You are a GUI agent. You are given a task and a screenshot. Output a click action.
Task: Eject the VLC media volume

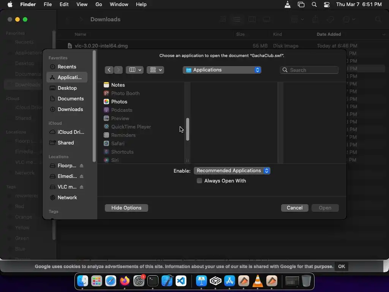(82, 187)
